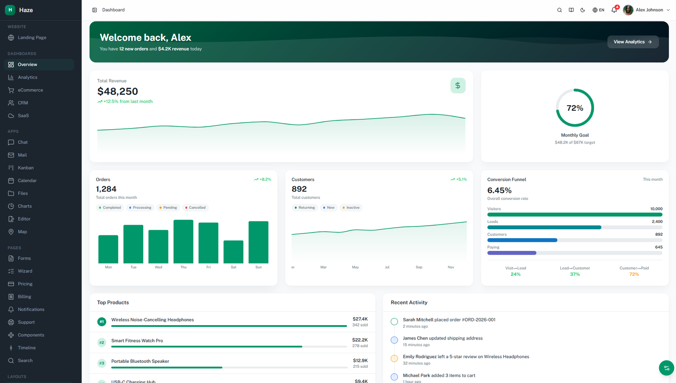
Task: Toggle the Returning customers legend
Action: (305, 207)
